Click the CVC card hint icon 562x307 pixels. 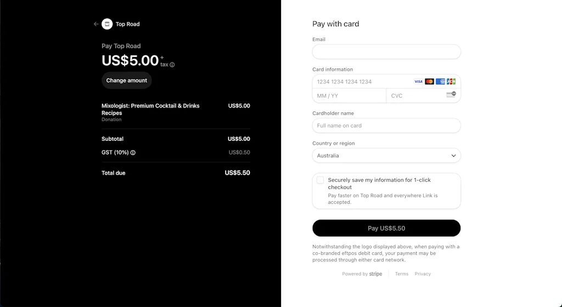[x=451, y=95]
